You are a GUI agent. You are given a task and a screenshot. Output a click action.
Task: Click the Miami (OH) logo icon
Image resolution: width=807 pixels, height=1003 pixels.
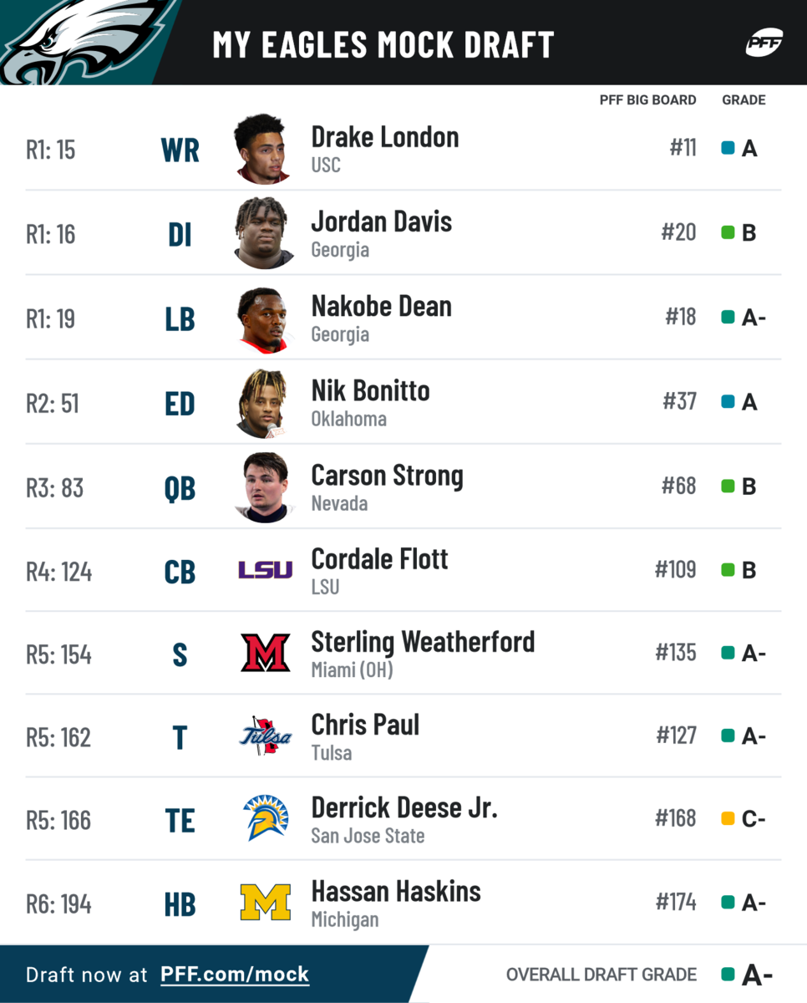[265, 653]
